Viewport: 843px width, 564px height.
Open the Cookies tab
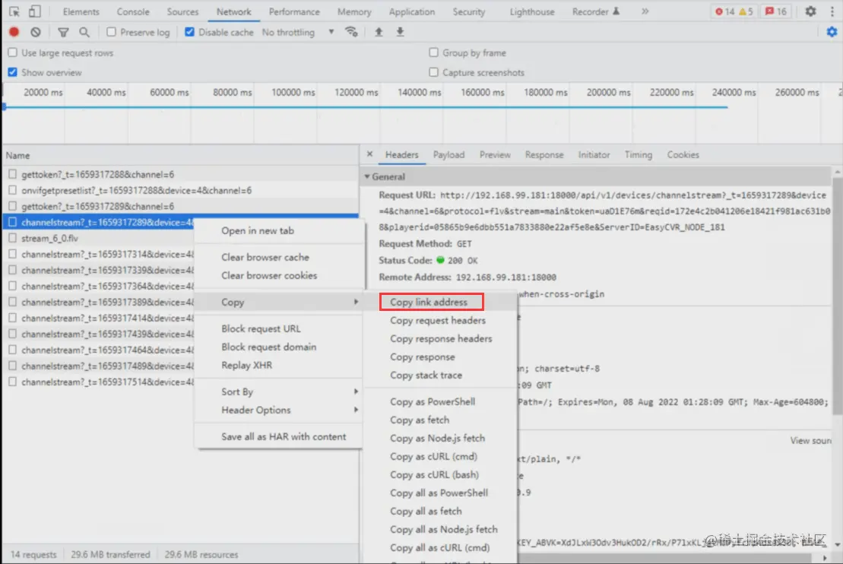tap(683, 155)
